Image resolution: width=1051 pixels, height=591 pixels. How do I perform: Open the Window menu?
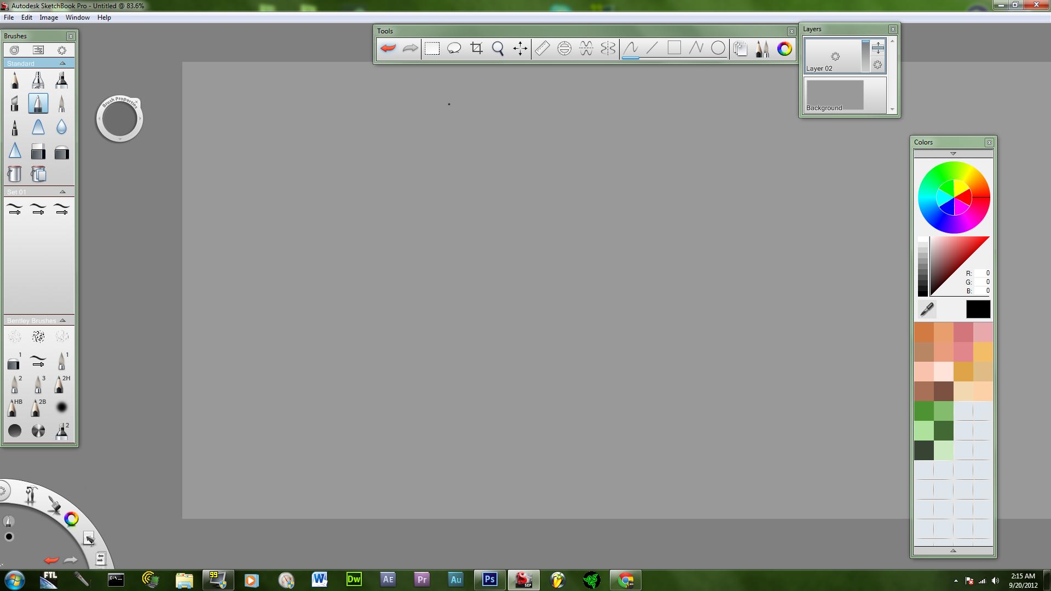(x=78, y=18)
